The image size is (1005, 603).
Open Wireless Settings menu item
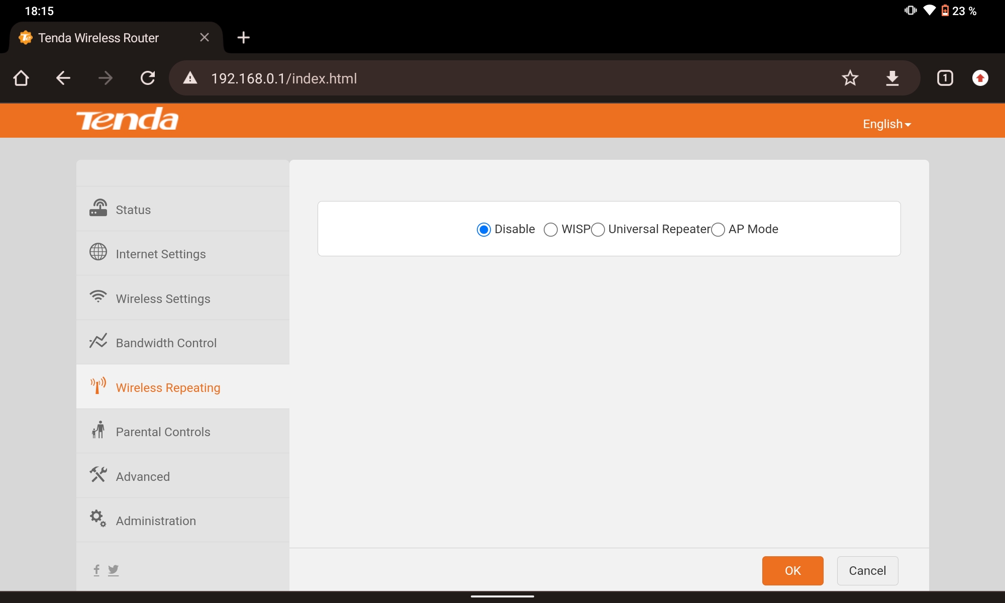163,298
